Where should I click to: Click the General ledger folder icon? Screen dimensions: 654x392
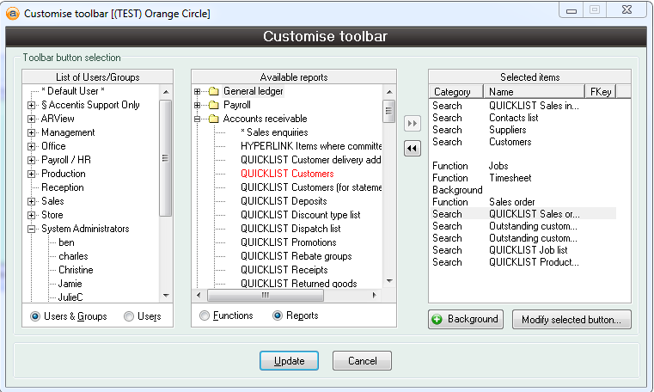[x=212, y=91]
